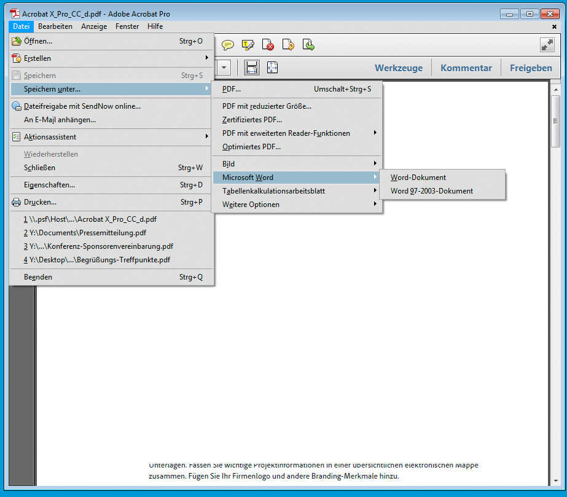Image resolution: width=567 pixels, height=497 pixels.
Task: Open recent file Begrüßungs-Treffpunkte.pdf
Action: (x=111, y=260)
